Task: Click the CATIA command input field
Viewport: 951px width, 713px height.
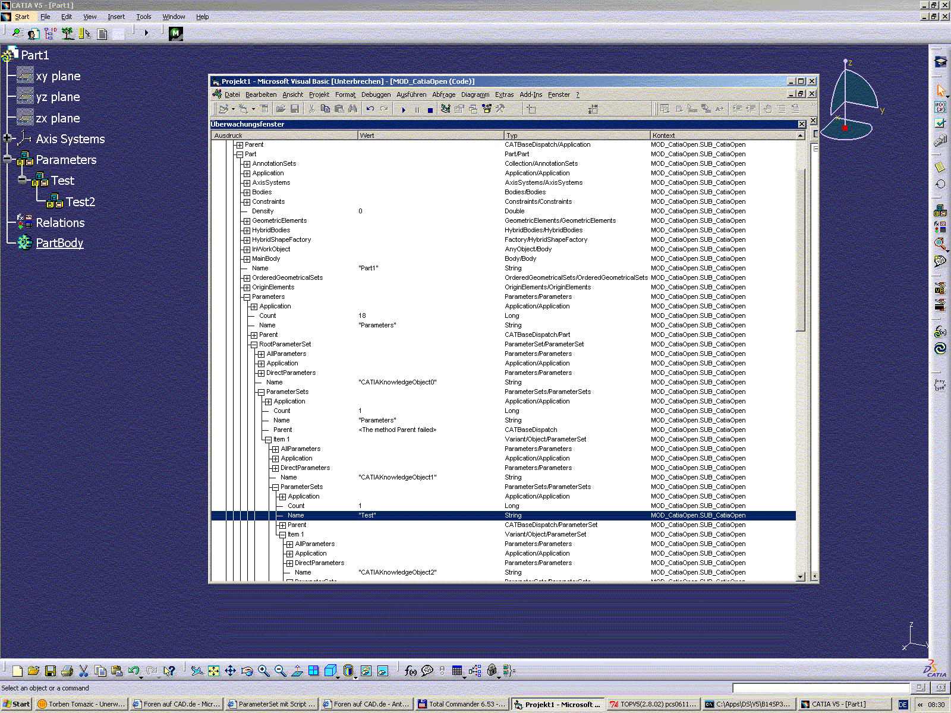Action: [820, 688]
